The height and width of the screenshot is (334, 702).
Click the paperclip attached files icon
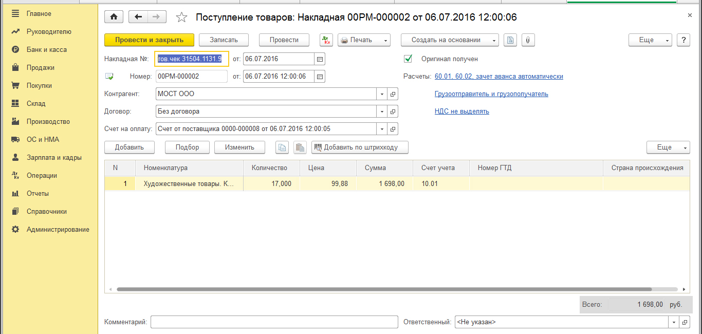(x=528, y=40)
